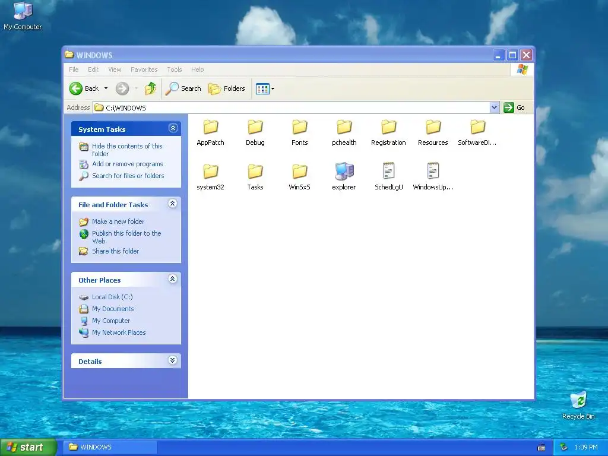Click the Windows flag logo in menu bar
Viewport: 608px width, 456px height.
click(522, 70)
